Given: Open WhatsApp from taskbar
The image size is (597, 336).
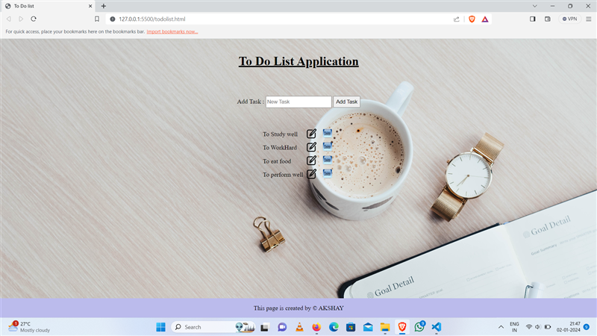Looking at the screenshot, I should pos(419,327).
